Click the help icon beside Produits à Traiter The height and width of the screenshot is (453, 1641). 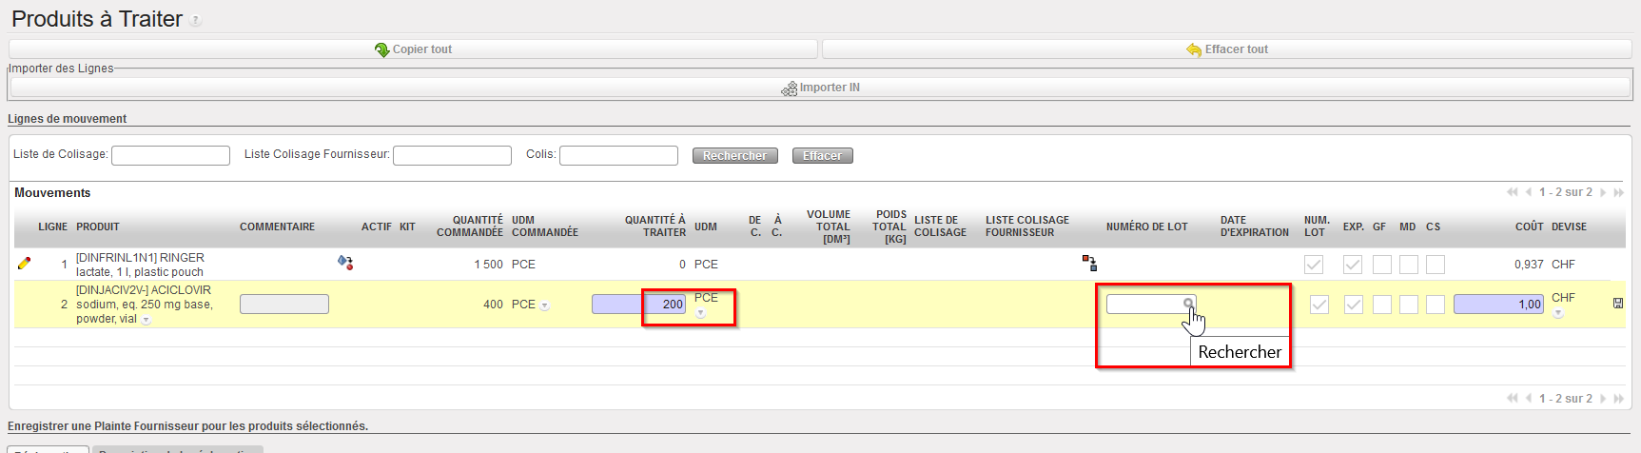click(x=195, y=20)
